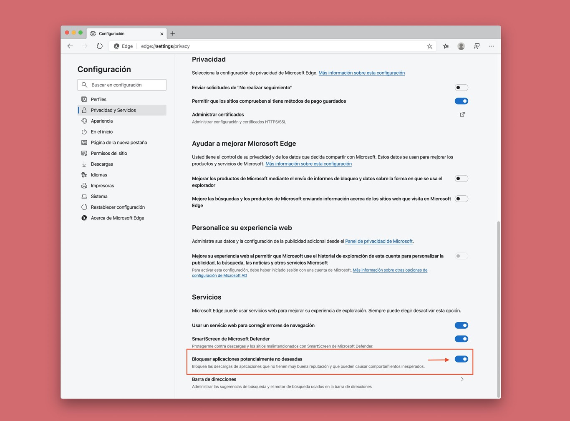This screenshot has width=570, height=421.
Task: Close the Configuración tab
Action: point(162,34)
